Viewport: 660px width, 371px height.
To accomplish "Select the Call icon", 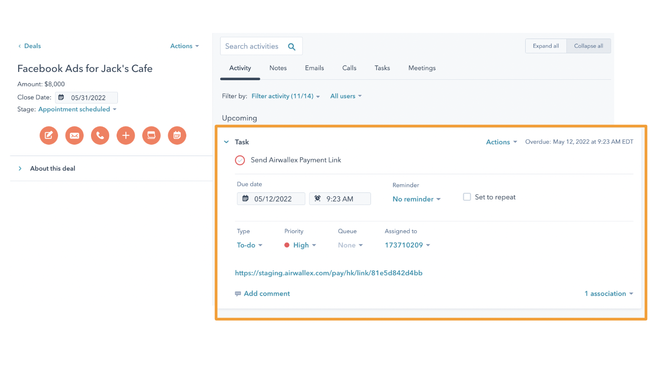I will tap(100, 135).
